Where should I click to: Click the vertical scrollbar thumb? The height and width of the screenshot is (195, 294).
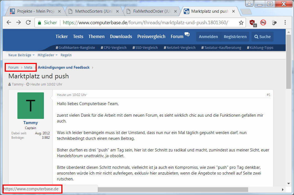click(288, 62)
